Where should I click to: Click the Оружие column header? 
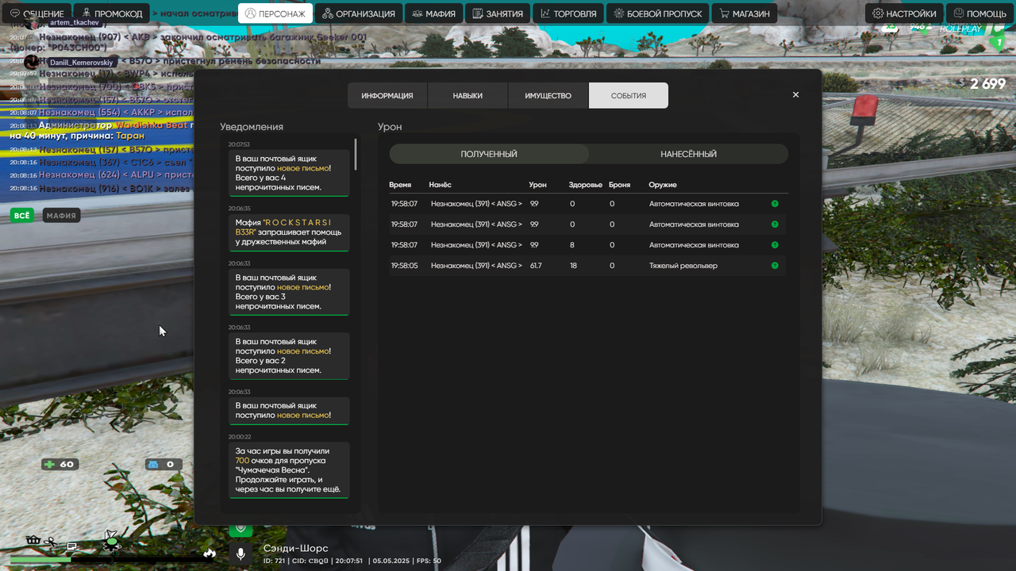pos(663,185)
